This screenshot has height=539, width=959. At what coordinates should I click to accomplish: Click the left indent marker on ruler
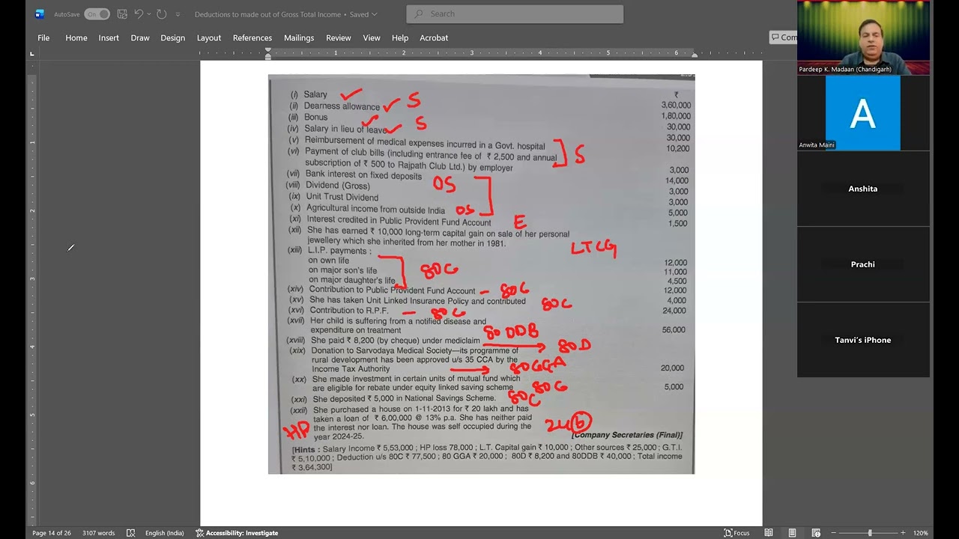pyautogui.click(x=268, y=54)
